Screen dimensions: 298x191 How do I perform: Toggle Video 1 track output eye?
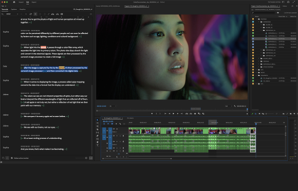(x=117, y=129)
